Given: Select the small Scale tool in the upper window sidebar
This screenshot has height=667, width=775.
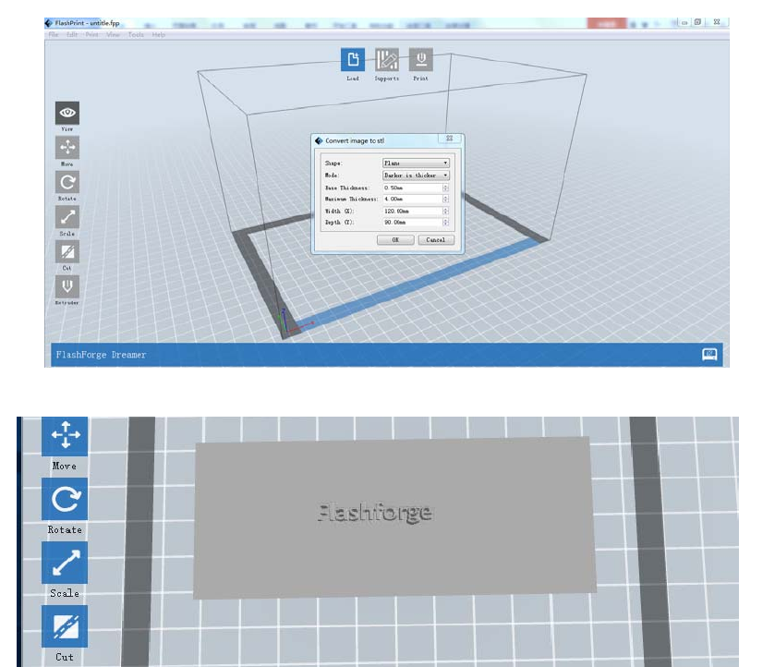Looking at the screenshot, I should click(67, 217).
